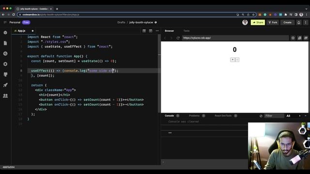Click the Free plan badge
This screenshot has height=174, width=310.
(26, 22)
